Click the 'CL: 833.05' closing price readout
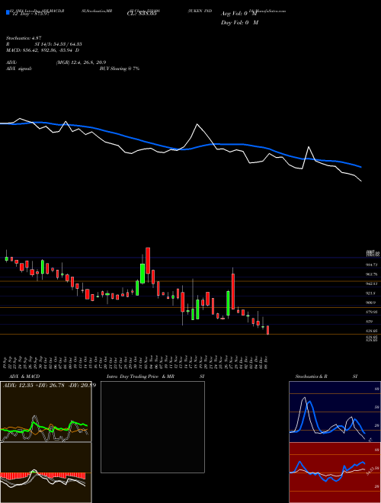This screenshot has height=503, width=381. click(x=142, y=14)
